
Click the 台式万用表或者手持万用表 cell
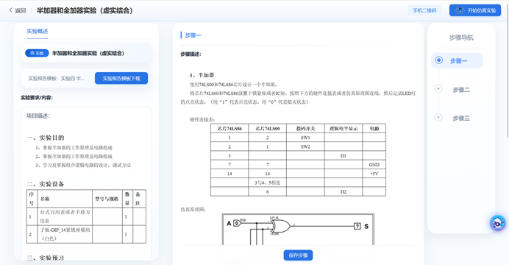(65, 216)
